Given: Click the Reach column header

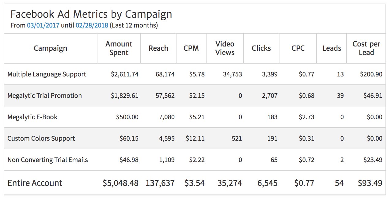Looking at the screenshot, I should pyautogui.click(x=158, y=48).
